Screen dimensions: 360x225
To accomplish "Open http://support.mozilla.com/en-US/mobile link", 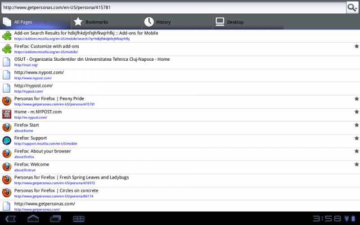I will (x=46, y=144).
